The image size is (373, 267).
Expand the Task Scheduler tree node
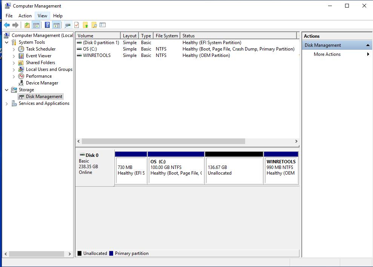(x=14, y=49)
